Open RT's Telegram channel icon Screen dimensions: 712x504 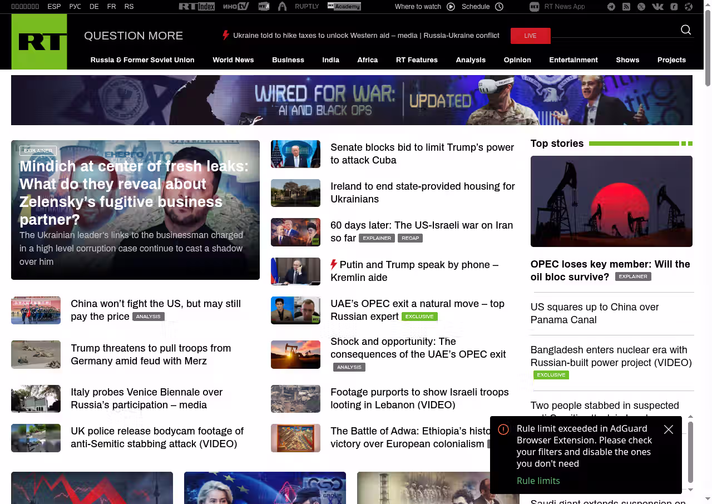pyautogui.click(x=611, y=7)
